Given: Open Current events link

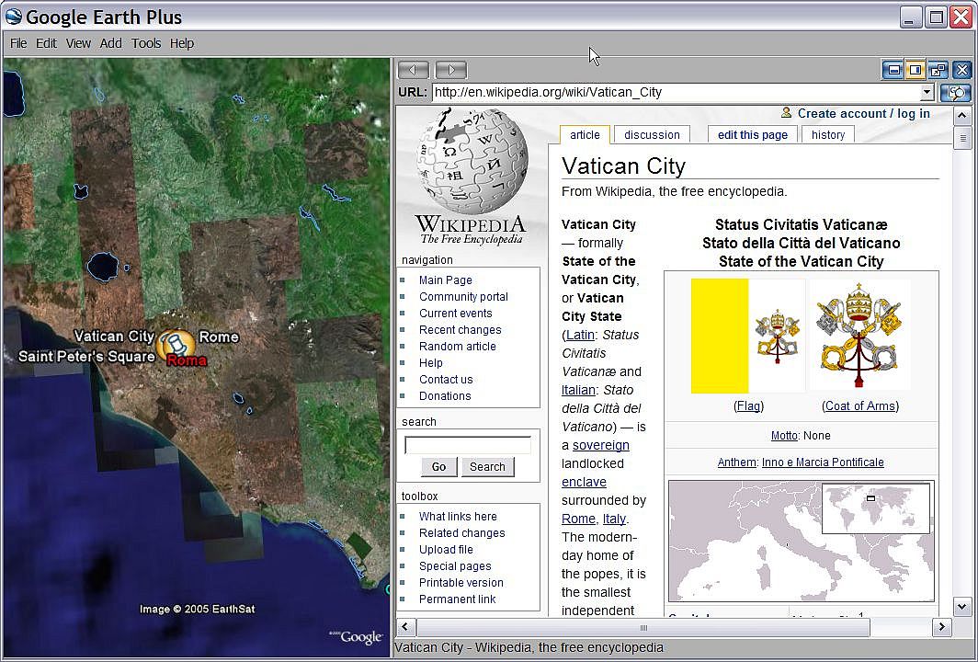Looking at the screenshot, I should [455, 314].
